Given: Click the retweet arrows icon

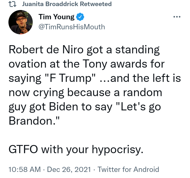Looking at the screenshot, I should pos(12,4).
